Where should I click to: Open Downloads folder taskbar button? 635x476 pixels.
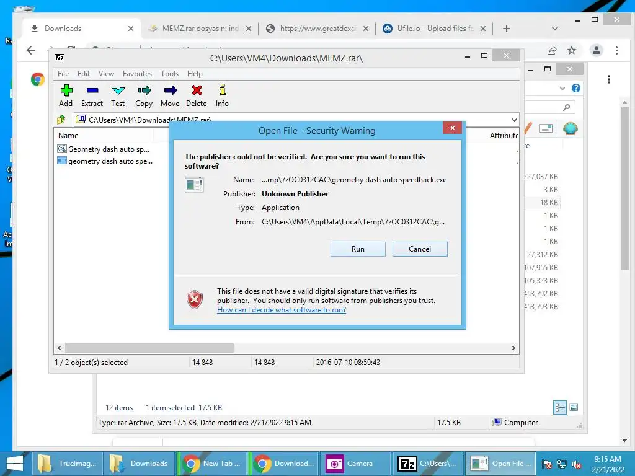point(139,464)
